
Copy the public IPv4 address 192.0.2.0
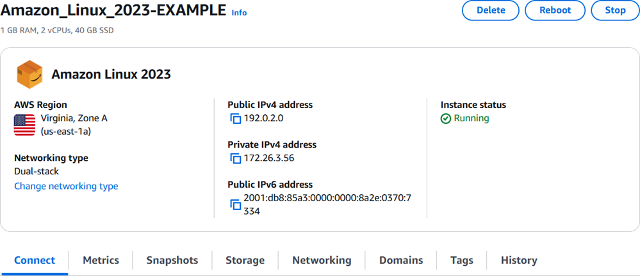click(235, 119)
